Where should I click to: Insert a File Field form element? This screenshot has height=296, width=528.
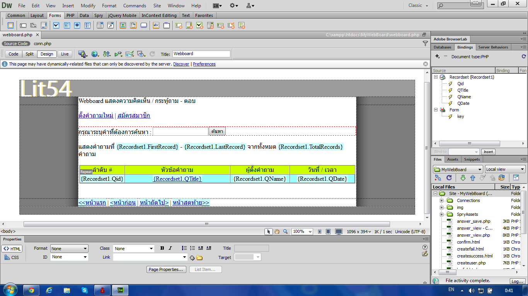[133, 25]
